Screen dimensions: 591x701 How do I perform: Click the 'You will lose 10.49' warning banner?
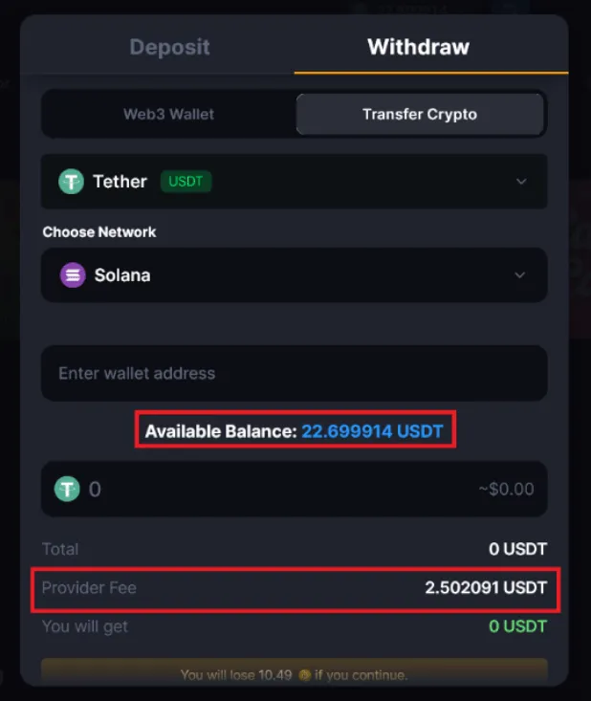(x=295, y=671)
